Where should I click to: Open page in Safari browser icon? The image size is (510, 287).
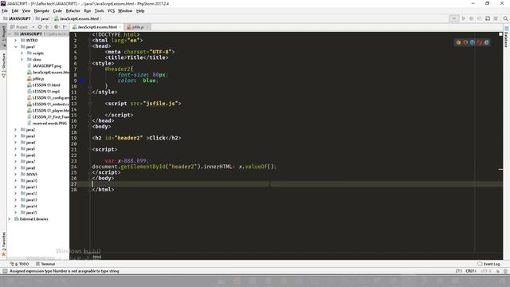click(473, 42)
